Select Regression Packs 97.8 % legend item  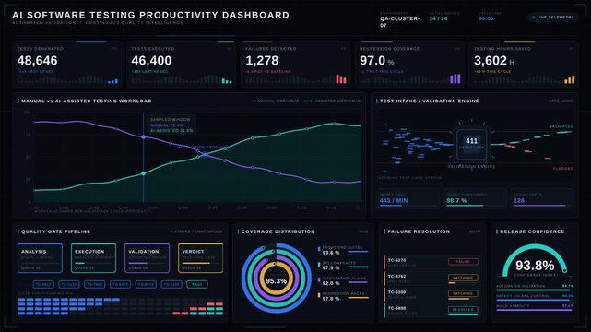pyautogui.click(x=343, y=296)
